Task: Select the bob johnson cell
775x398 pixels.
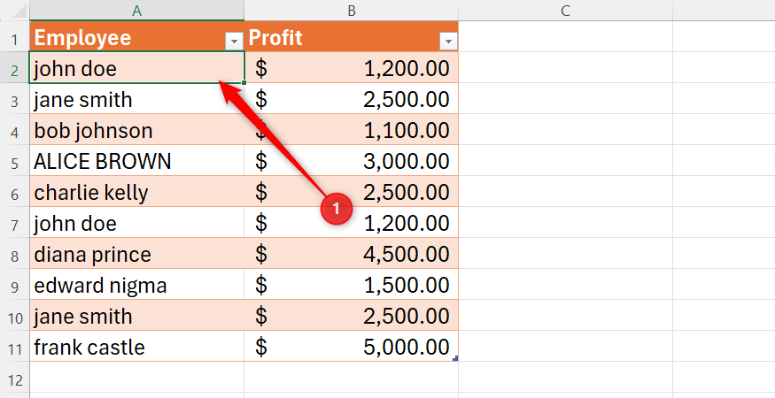Action: point(137,130)
